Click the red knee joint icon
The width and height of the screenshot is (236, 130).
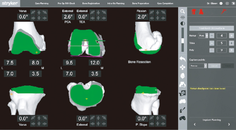click(x=194, y=12)
